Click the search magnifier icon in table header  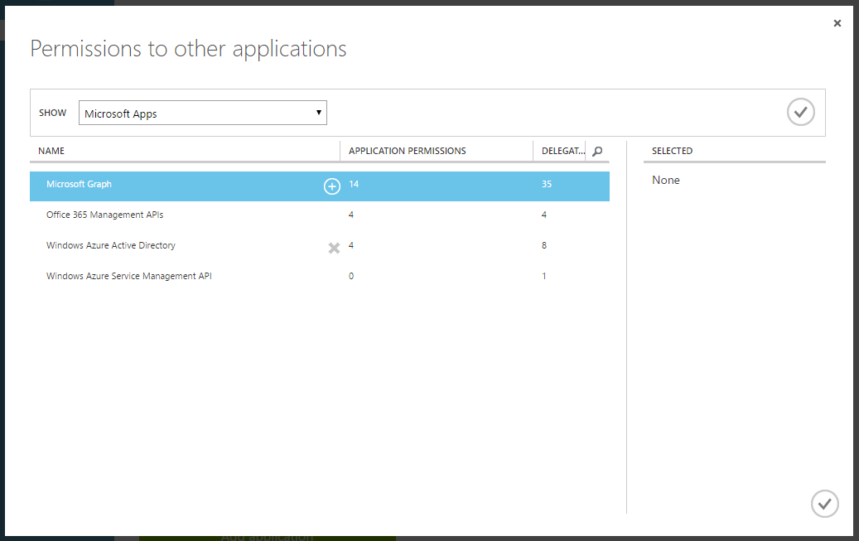click(x=598, y=151)
